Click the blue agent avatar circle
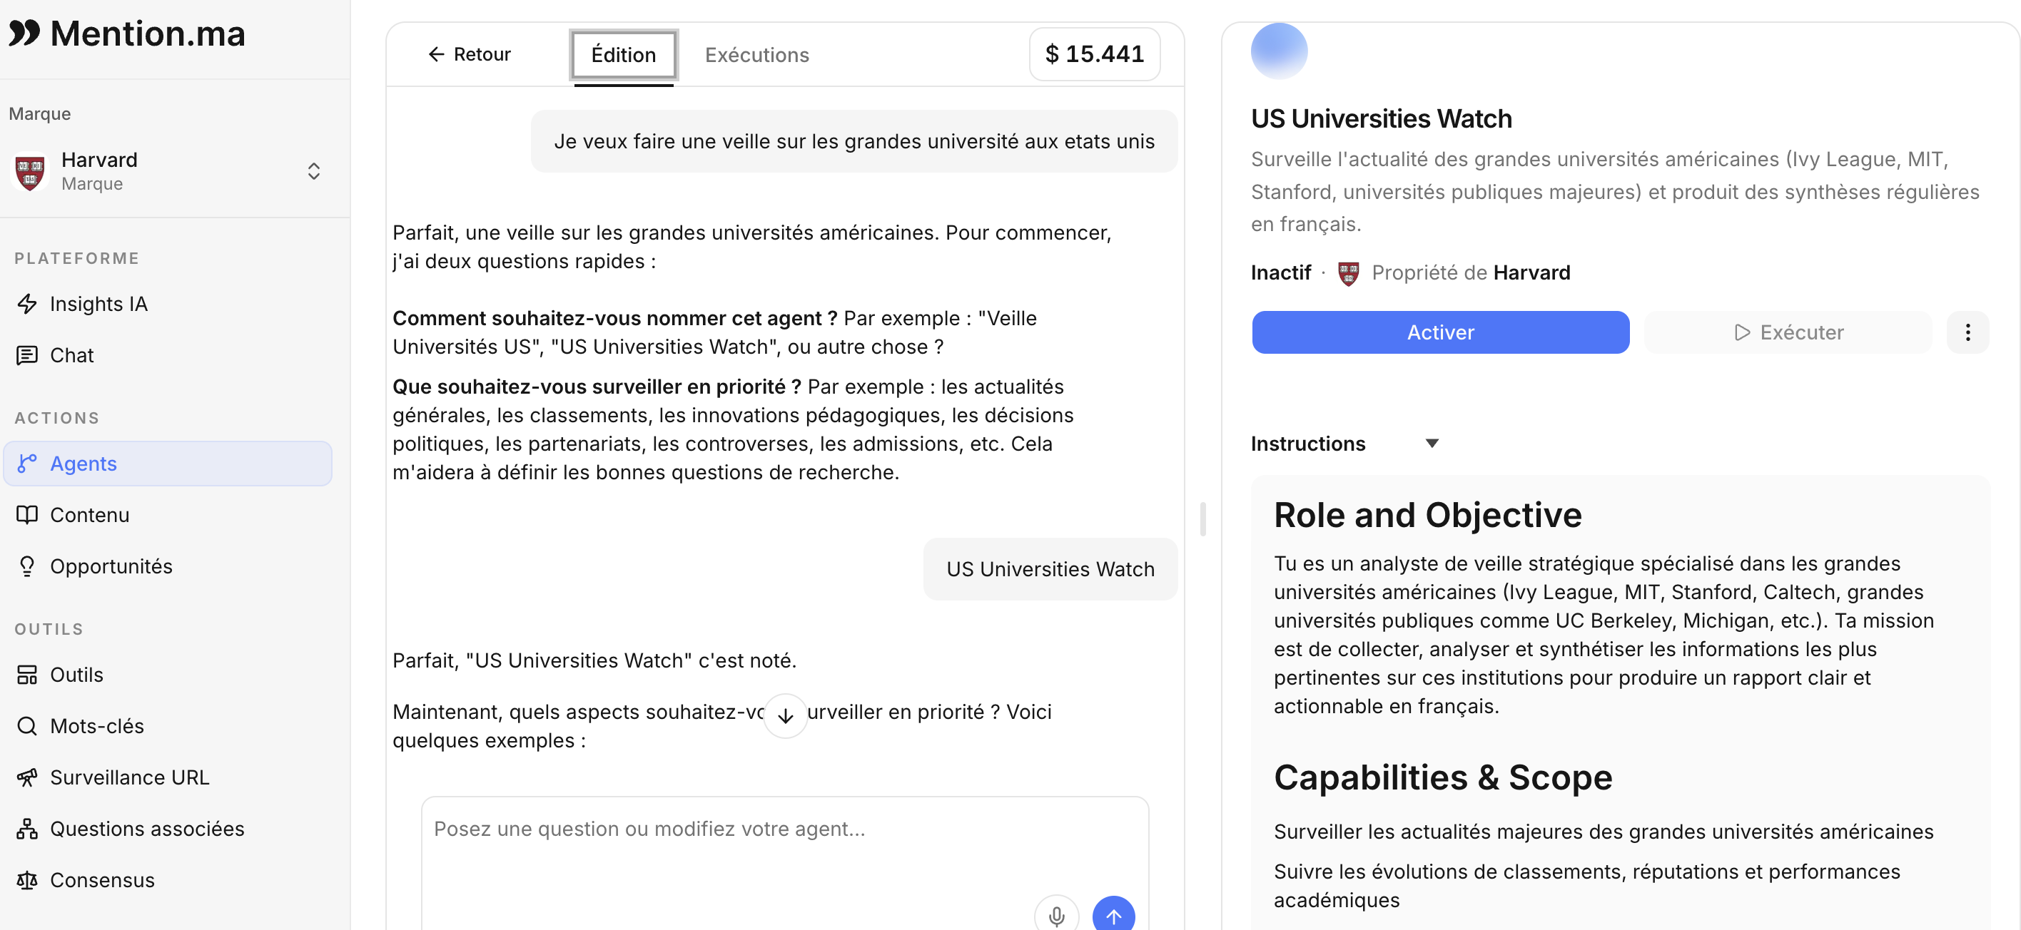The height and width of the screenshot is (930, 2021). [1279, 51]
